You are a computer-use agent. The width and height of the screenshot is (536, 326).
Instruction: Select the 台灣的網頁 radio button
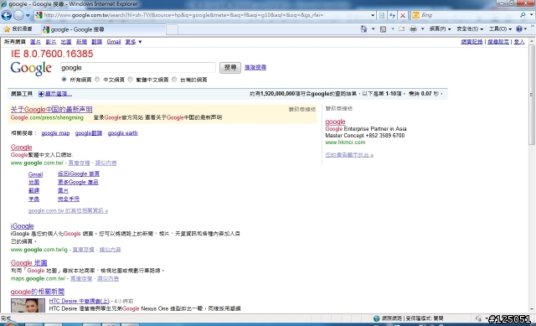tap(174, 80)
